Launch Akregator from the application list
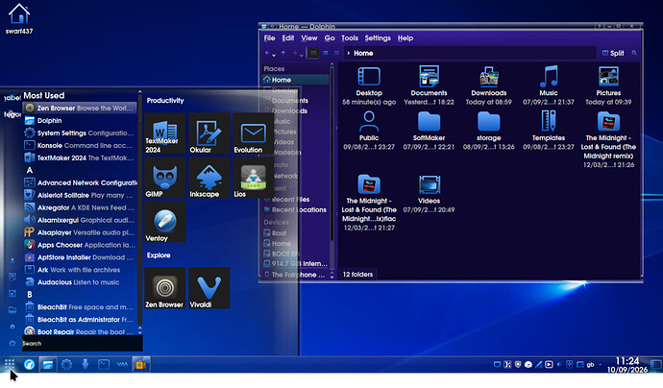Image resolution: width=663 pixels, height=388 pixels. (80, 207)
